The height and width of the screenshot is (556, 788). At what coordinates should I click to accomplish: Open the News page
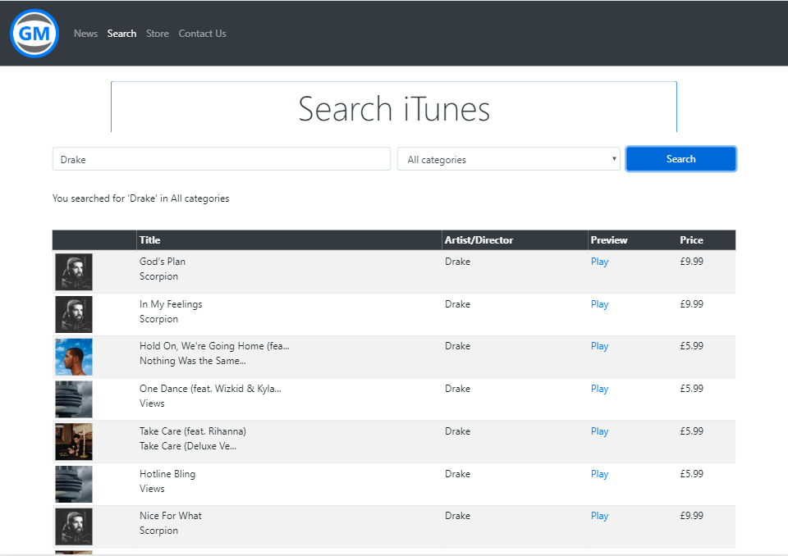[x=85, y=34]
